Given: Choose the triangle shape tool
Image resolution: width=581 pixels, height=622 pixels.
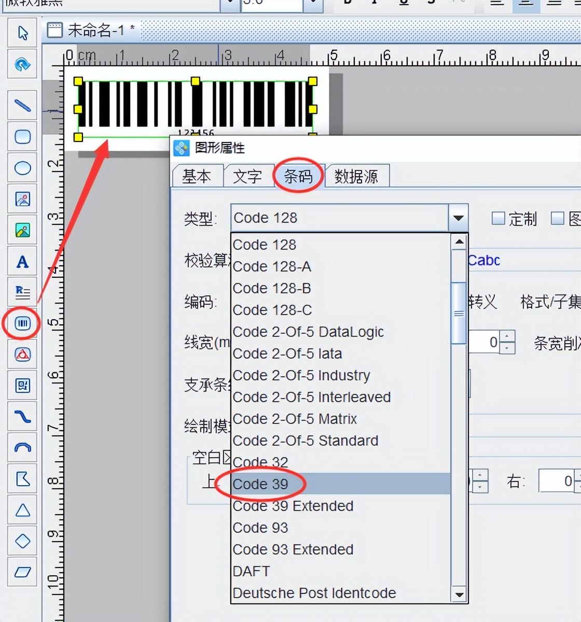Looking at the screenshot, I should tap(22, 510).
